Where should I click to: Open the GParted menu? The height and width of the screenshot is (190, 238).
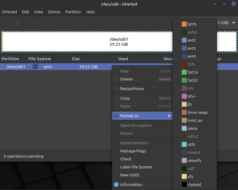click(x=9, y=12)
